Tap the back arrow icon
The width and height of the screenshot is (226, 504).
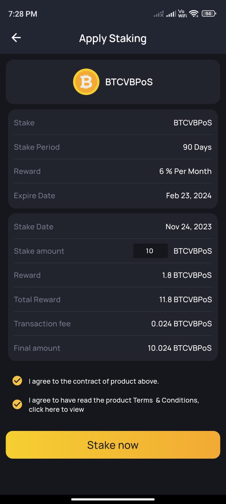[16, 38]
